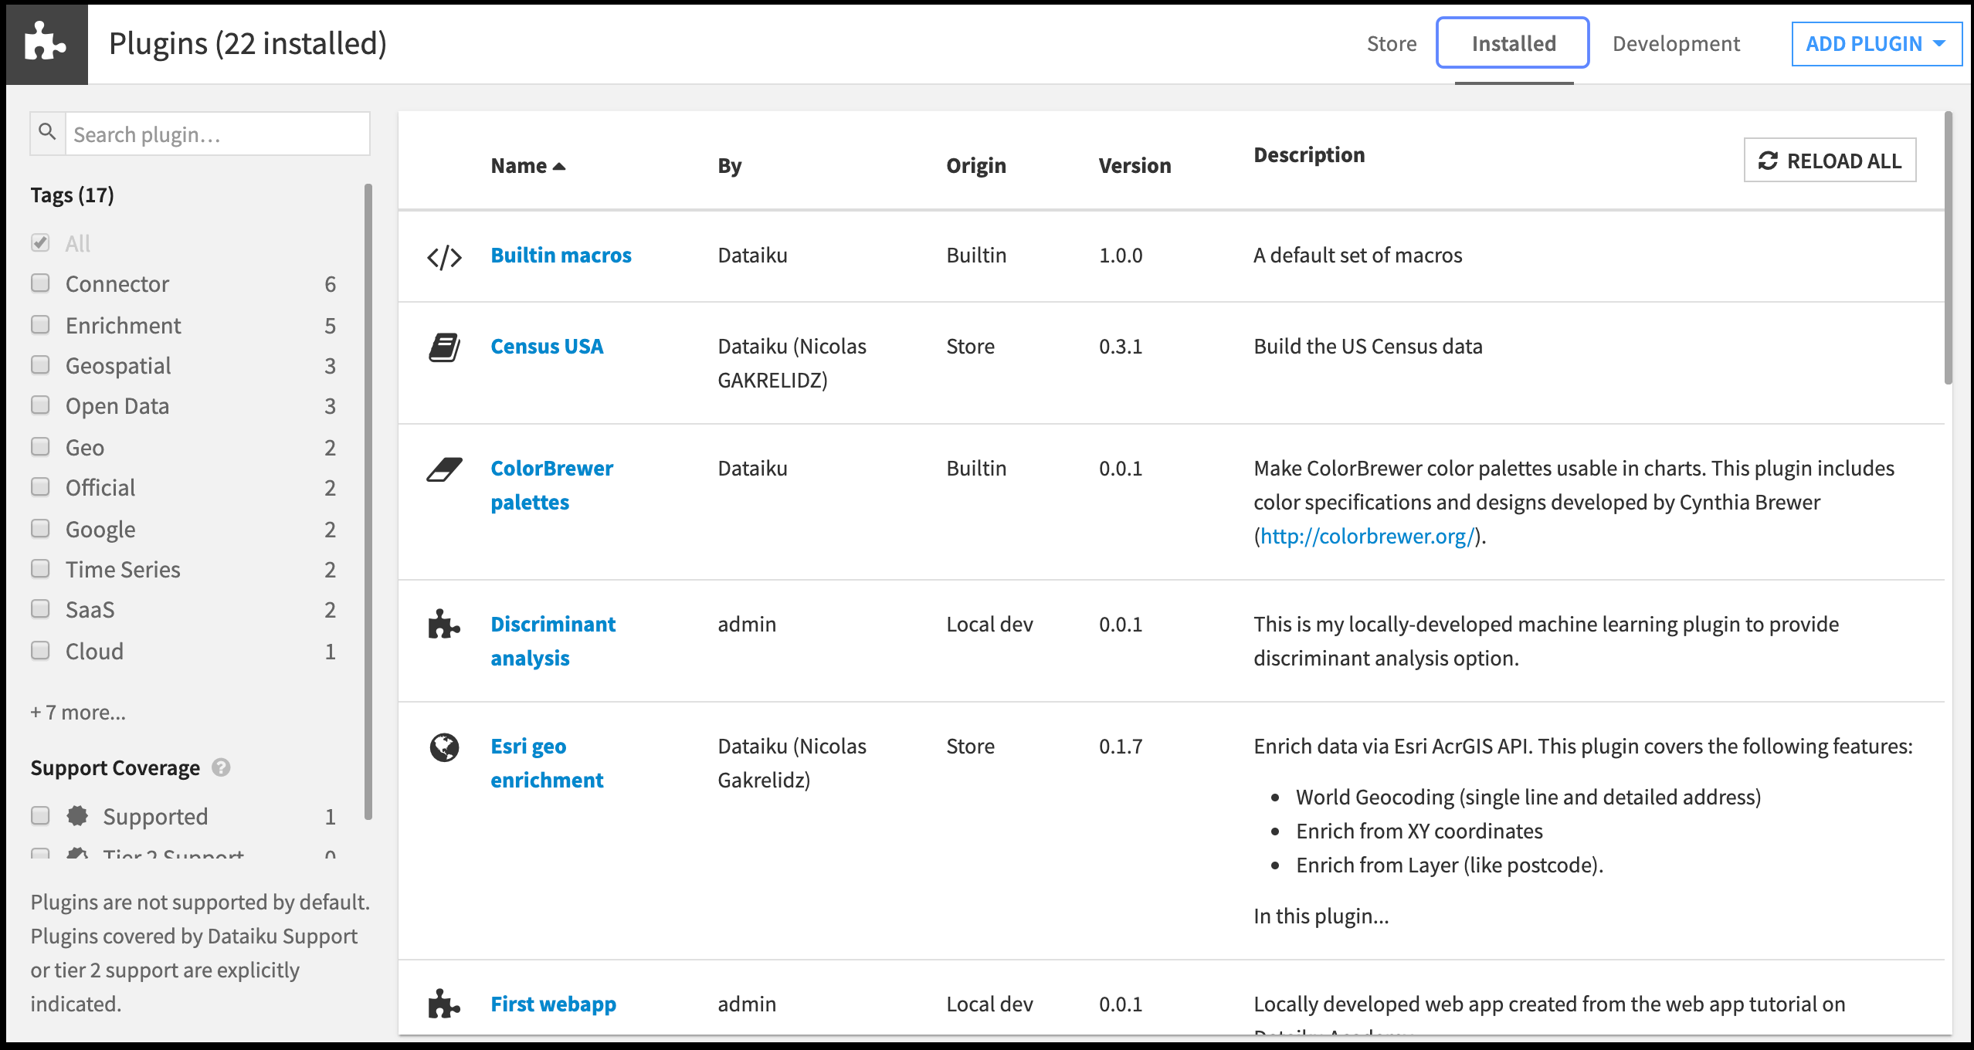
Task: Open the Esri geo enrichment plugin
Action: click(x=547, y=763)
